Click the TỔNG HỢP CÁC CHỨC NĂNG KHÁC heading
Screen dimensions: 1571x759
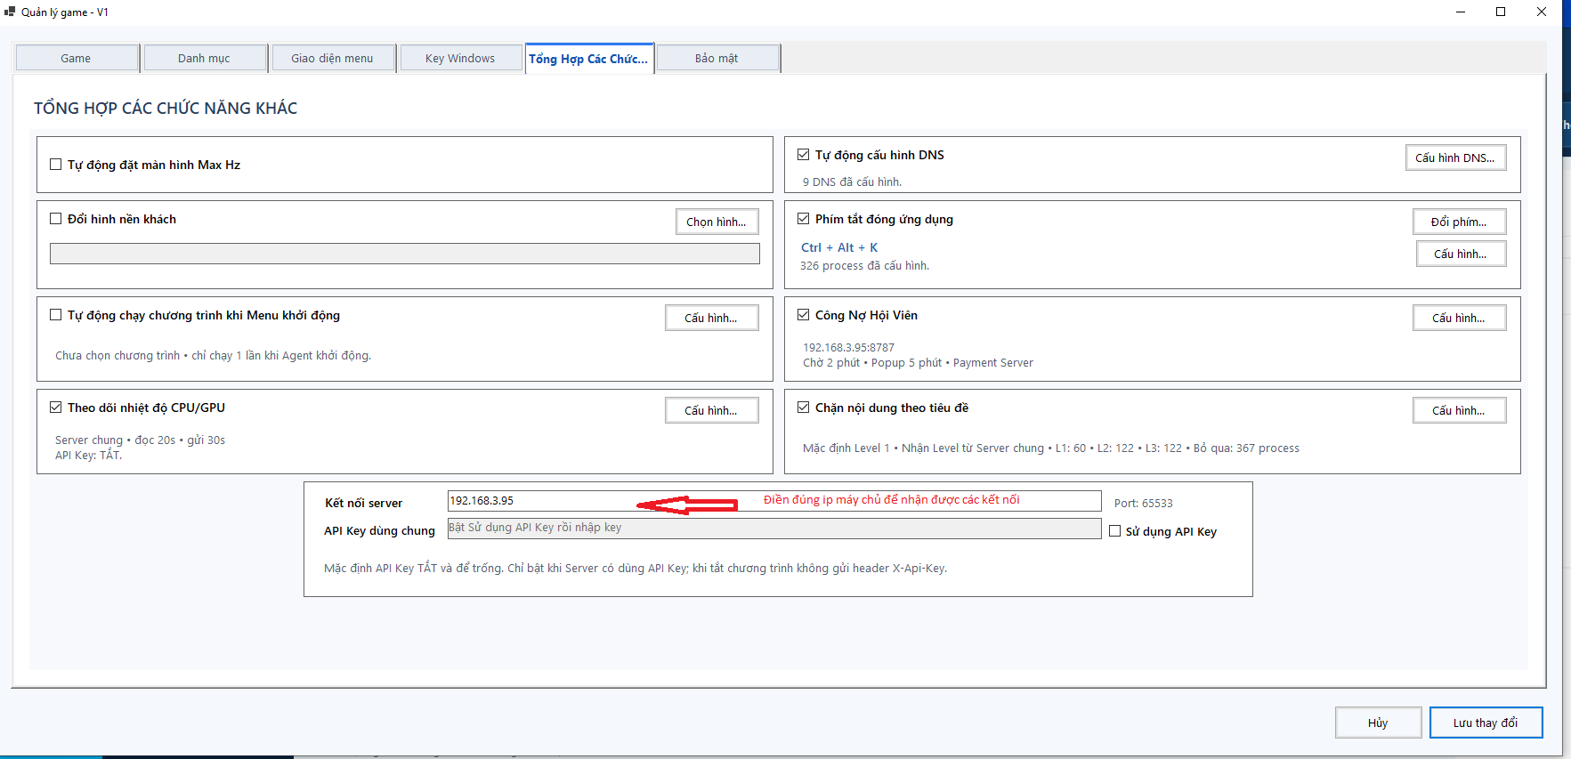(166, 109)
